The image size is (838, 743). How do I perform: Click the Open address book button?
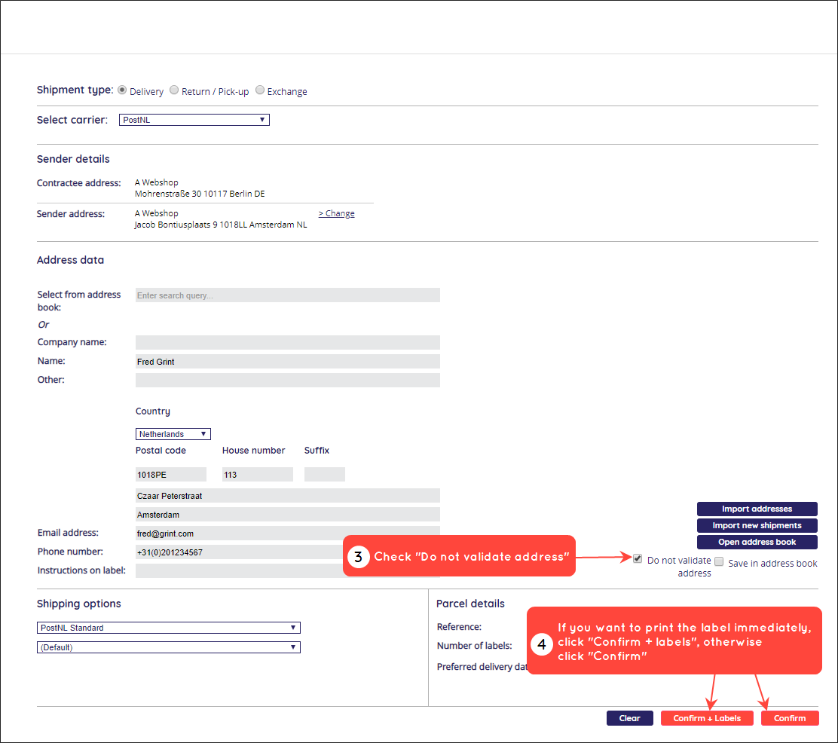757,542
